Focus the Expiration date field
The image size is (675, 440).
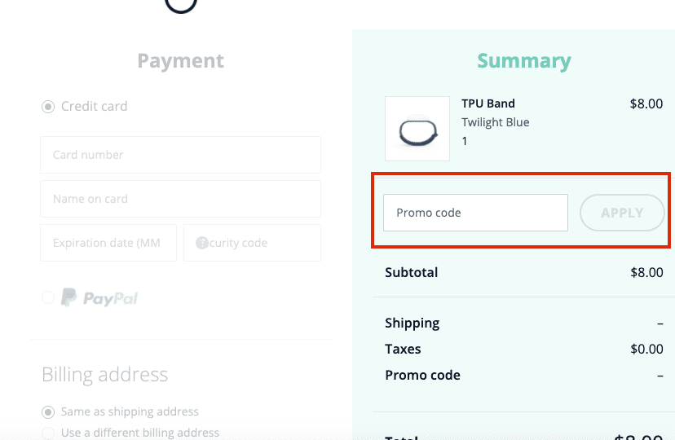108,243
